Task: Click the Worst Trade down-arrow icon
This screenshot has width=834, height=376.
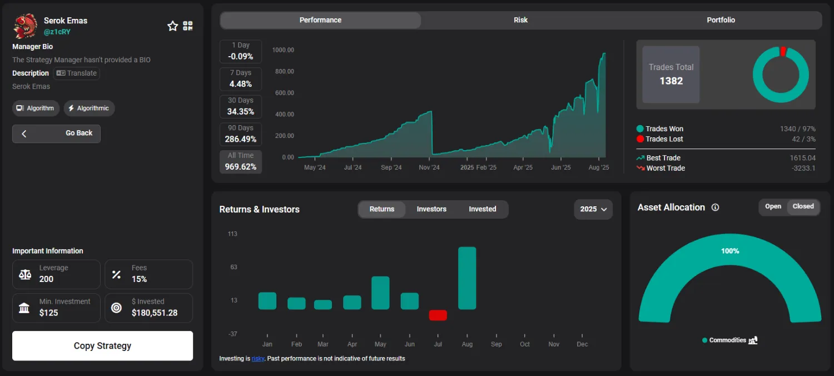Action: [x=641, y=168]
